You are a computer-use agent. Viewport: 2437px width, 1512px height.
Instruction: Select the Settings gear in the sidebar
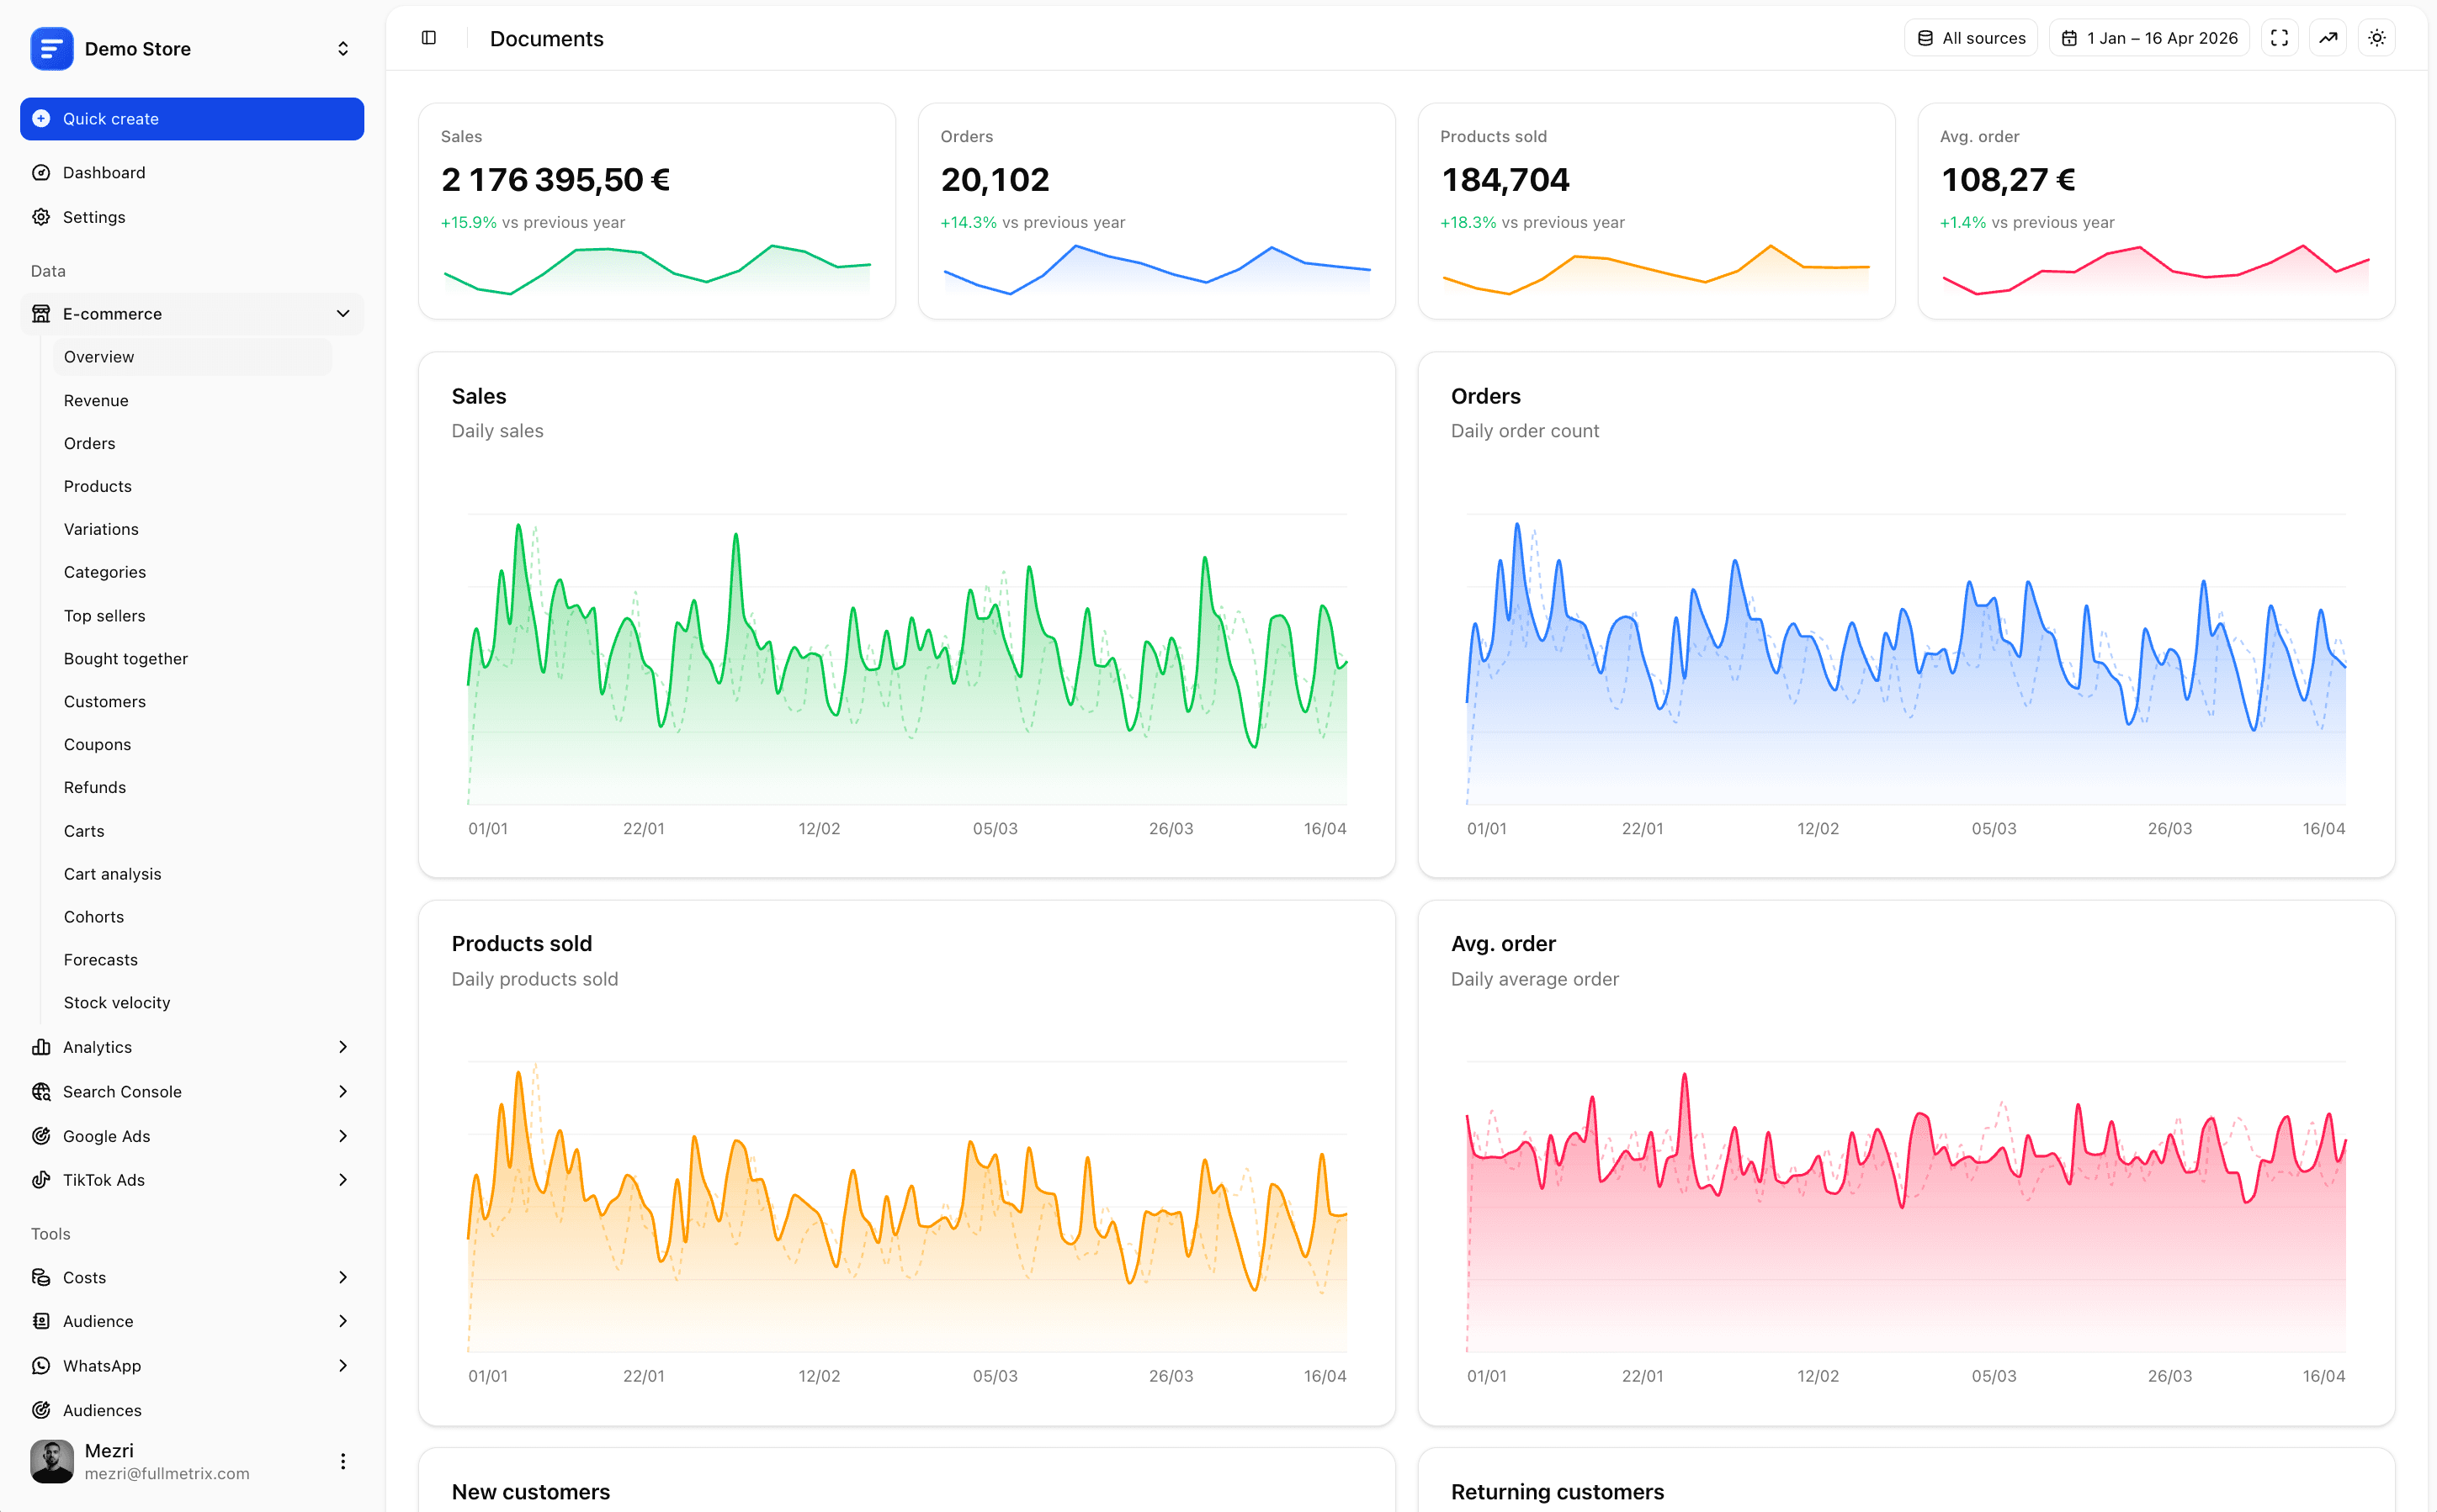coord(94,217)
